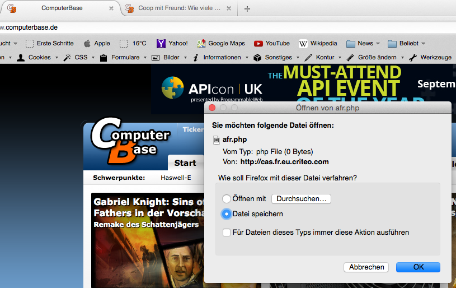This screenshot has height=288, width=456.
Task: Enable always perform this action checkbox
Action: (226, 233)
